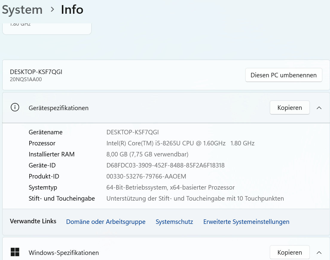This screenshot has height=260, width=330.
Task: Click model number 20NQS1AA00
Action: [x=26, y=79]
